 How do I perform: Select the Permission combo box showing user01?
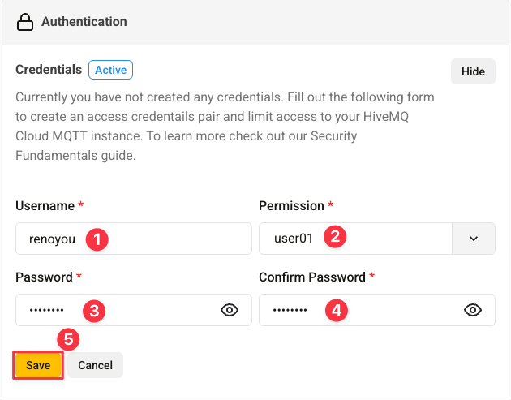coord(354,239)
